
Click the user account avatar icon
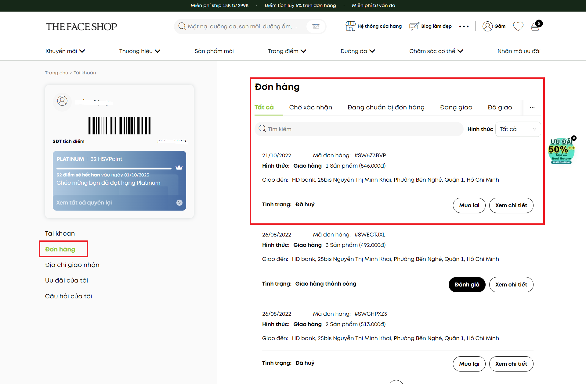click(487, 26)
